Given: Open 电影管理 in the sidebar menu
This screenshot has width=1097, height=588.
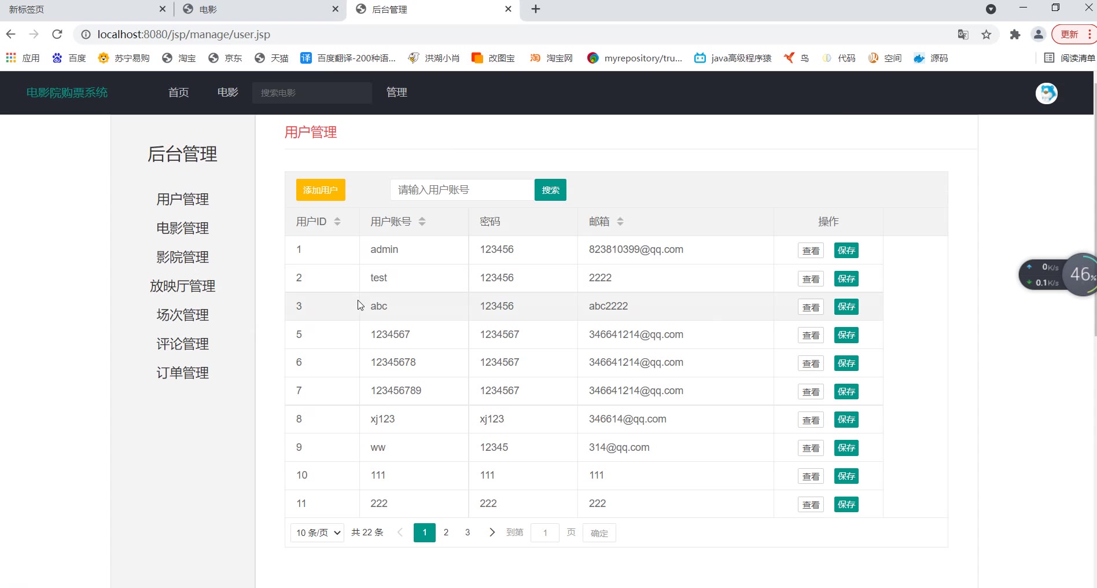Looking at the screenshot, I should tap(182, 228).
